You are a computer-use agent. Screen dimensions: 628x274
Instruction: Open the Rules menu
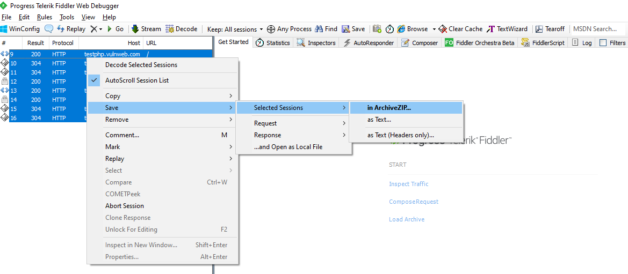coord(45,17)
